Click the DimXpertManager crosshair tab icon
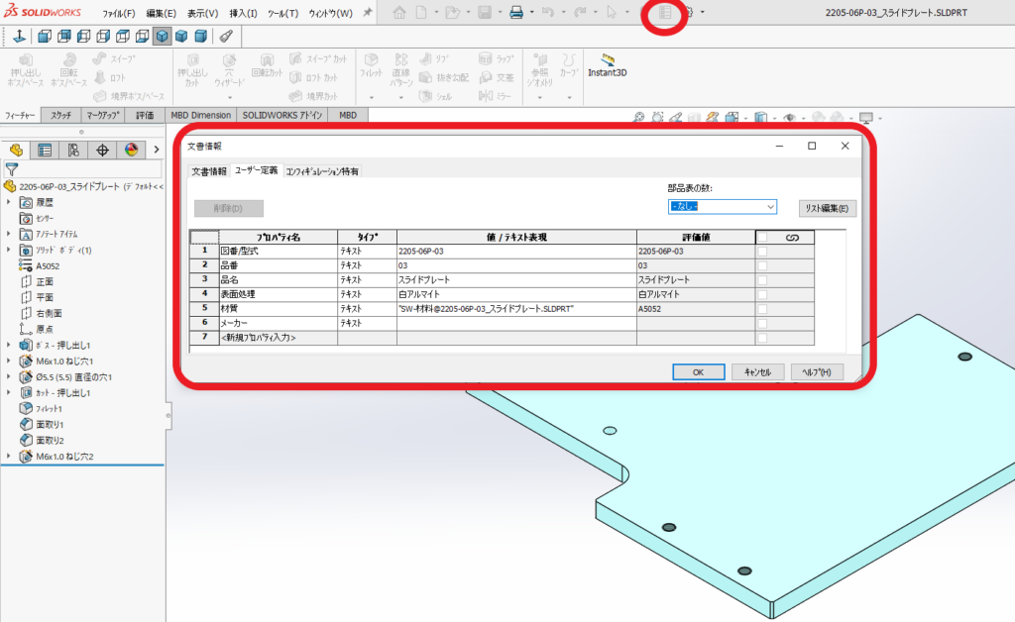Image resolution: width=1015 pixels, height=622 pixels. [x=101, y=151]
